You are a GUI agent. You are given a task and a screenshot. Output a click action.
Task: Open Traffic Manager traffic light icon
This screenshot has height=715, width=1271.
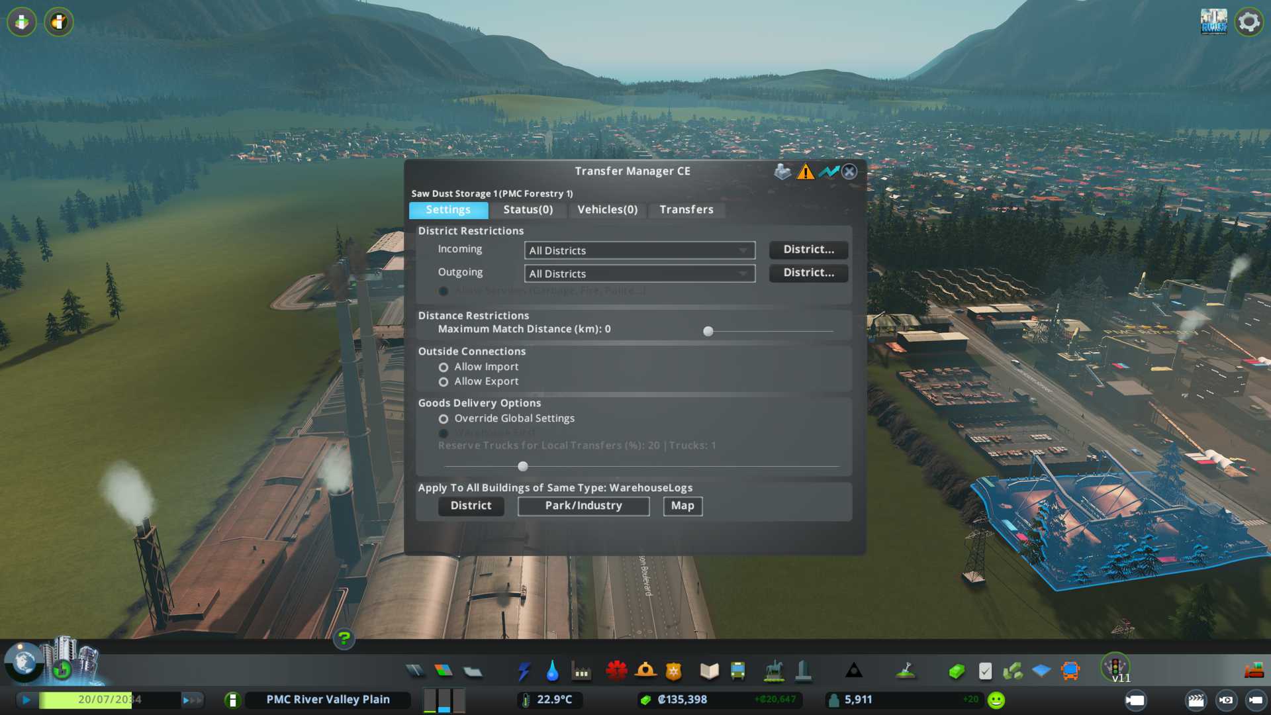1115,665
